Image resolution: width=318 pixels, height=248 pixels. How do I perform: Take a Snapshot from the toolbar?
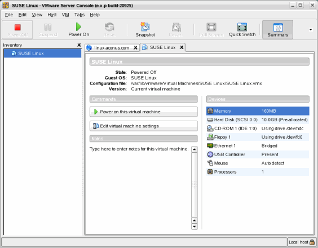(x=145, y=30)
